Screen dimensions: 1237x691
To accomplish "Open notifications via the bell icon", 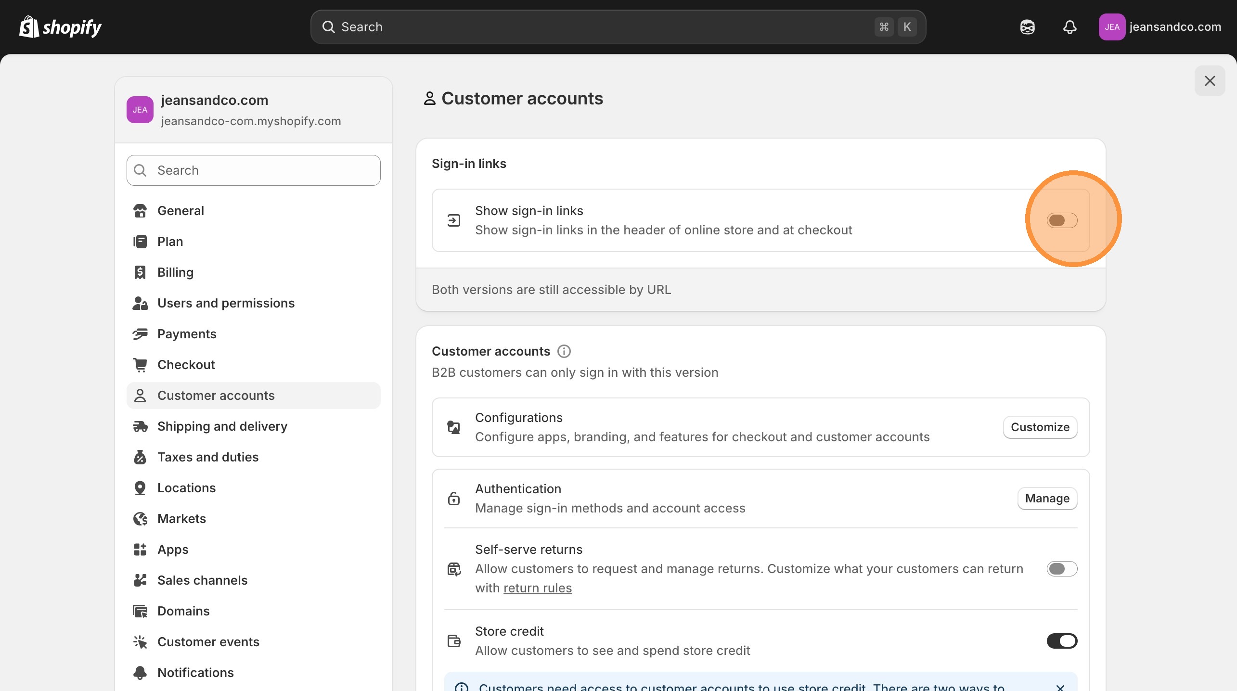I will (1069, 27).
